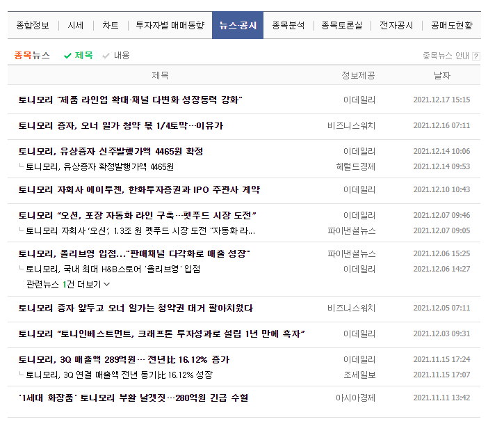The width and height of the screenshot is (488, 424).
Task: Open article 올리브영 입점 판매채널 다각화로 매출 성장
Action: (134, 254)
